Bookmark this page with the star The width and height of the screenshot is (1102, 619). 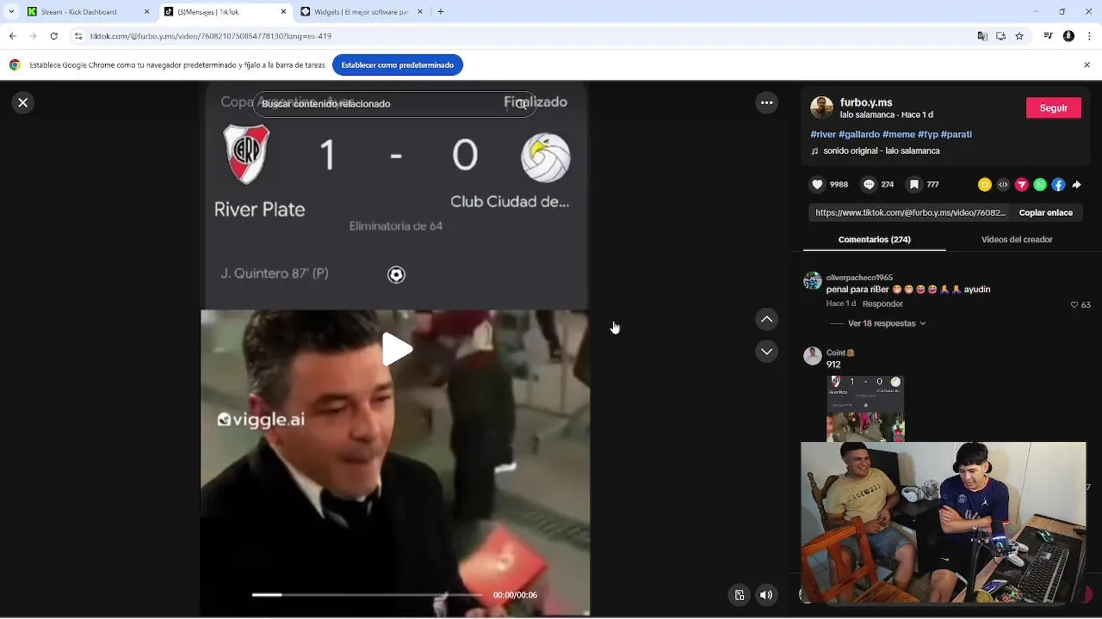click(1019, 36)
